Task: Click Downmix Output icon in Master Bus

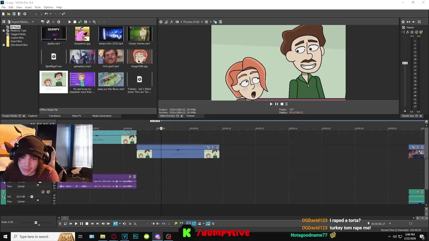Action: click(409, 22)
